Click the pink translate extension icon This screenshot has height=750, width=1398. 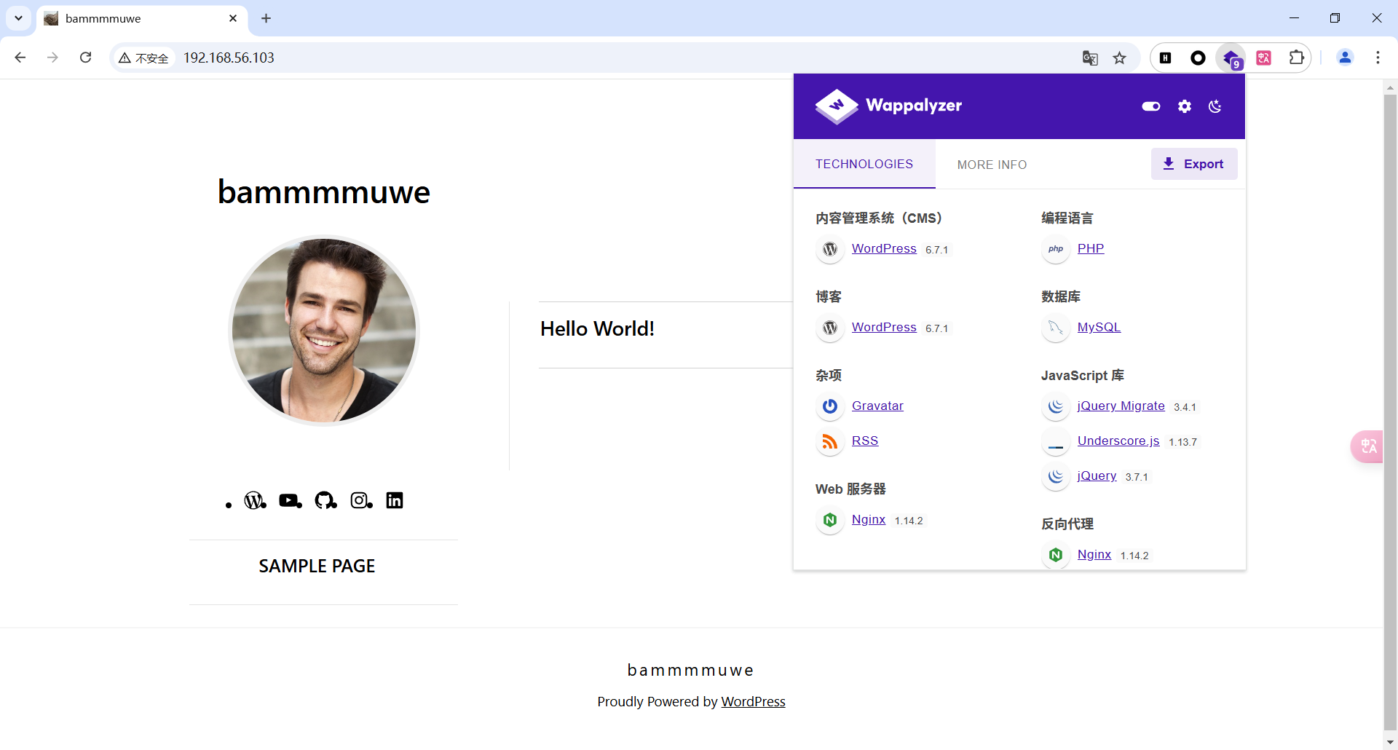pos(1264,58)
